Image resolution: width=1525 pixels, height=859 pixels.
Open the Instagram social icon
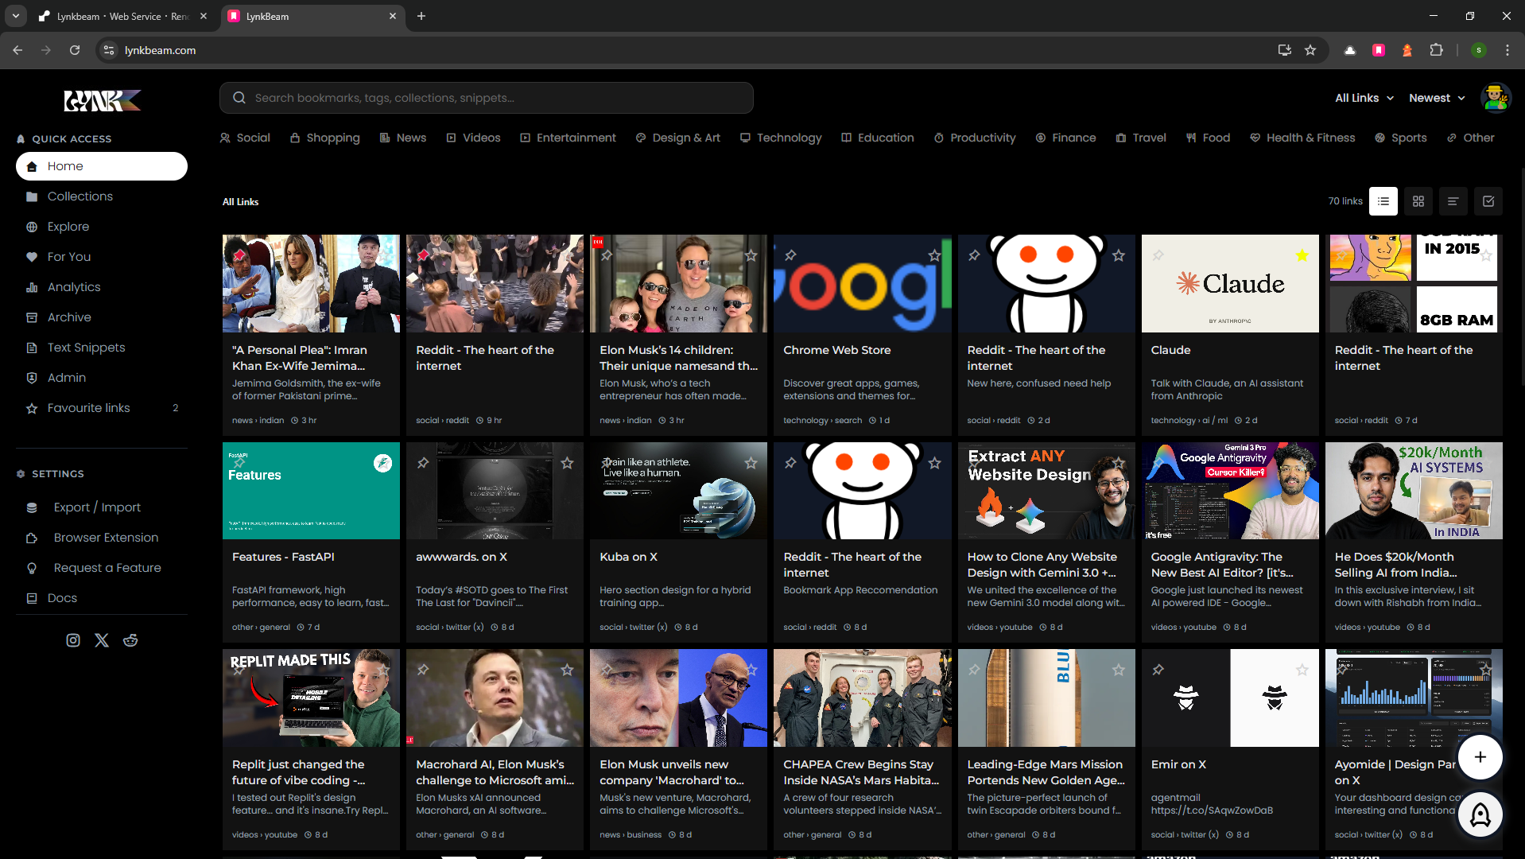pos(73,640)
